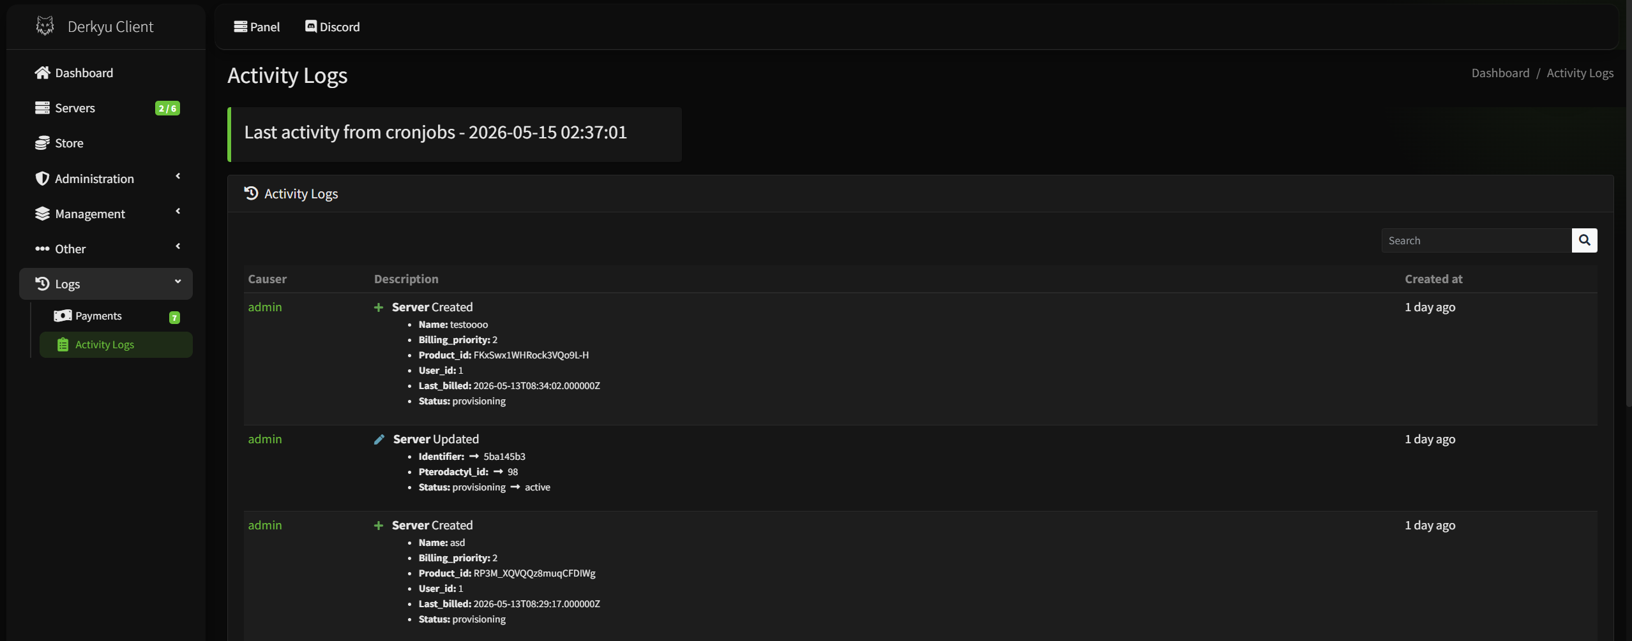Open the Panel link in top bar

pos(257,27)
